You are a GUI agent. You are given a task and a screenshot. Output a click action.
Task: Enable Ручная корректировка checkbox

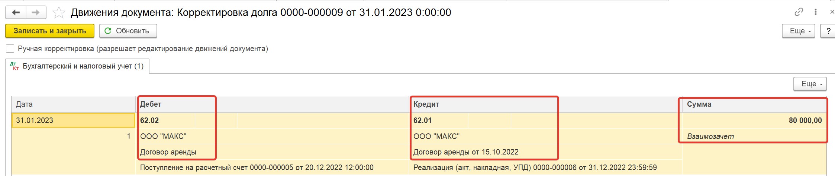[10, 49]
